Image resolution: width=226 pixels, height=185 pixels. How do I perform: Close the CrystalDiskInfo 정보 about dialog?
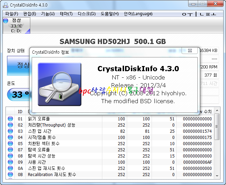pos(189,51)
